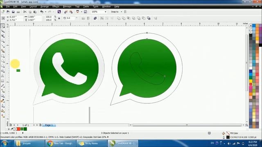Screen dimensions: 262x147
Task: Open Sticky Notes from the taskbar
Action: pyautogui.click(x=91, y=143)
